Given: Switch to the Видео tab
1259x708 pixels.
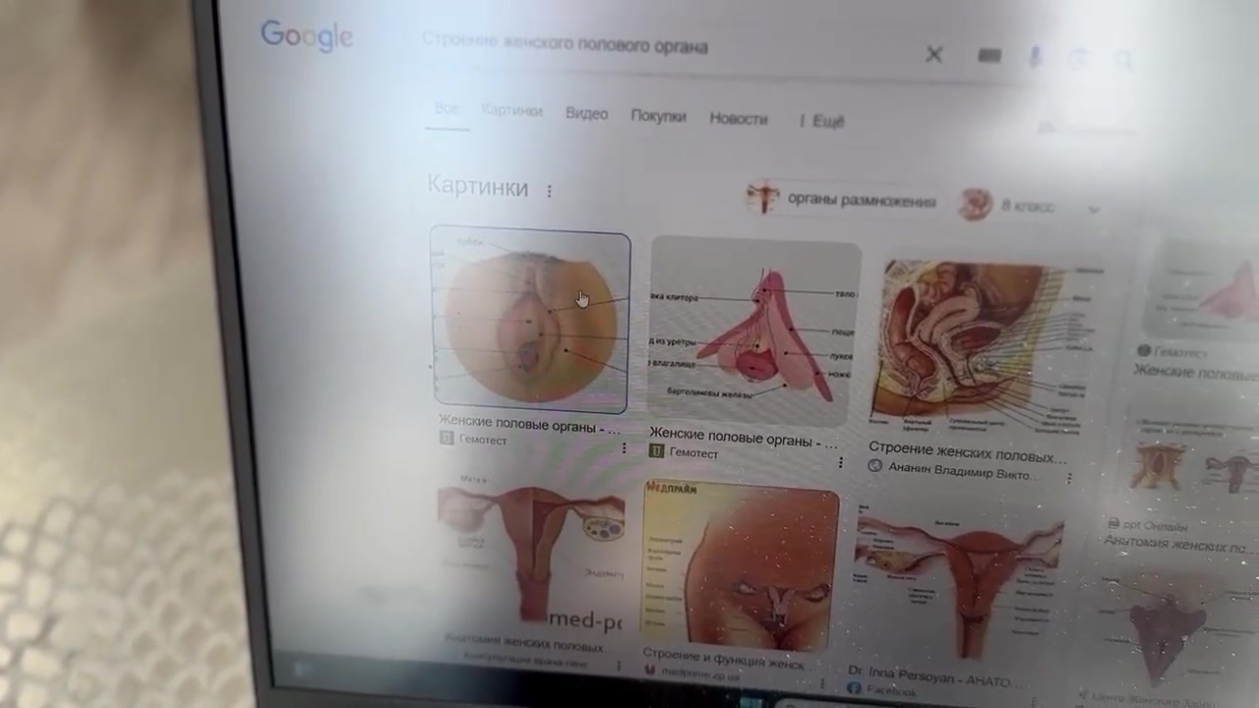Looking at the screenshot, I should click(586, 114).
